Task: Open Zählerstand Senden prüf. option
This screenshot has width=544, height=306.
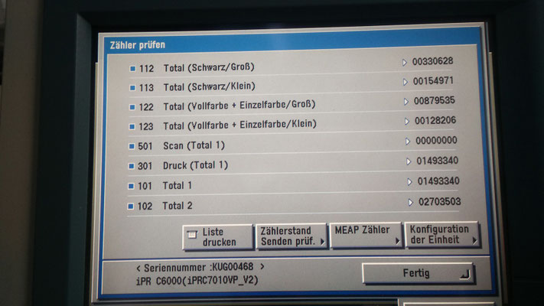Action: (x=292, y=236)
